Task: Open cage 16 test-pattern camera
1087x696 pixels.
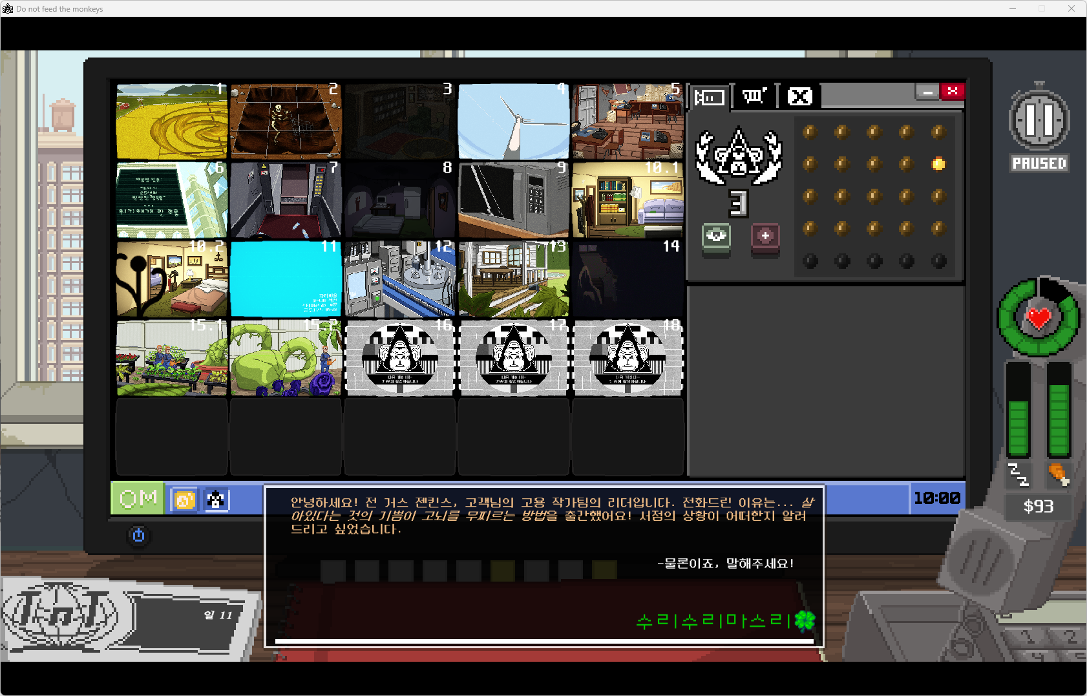Action: click(x=399, y=357)
